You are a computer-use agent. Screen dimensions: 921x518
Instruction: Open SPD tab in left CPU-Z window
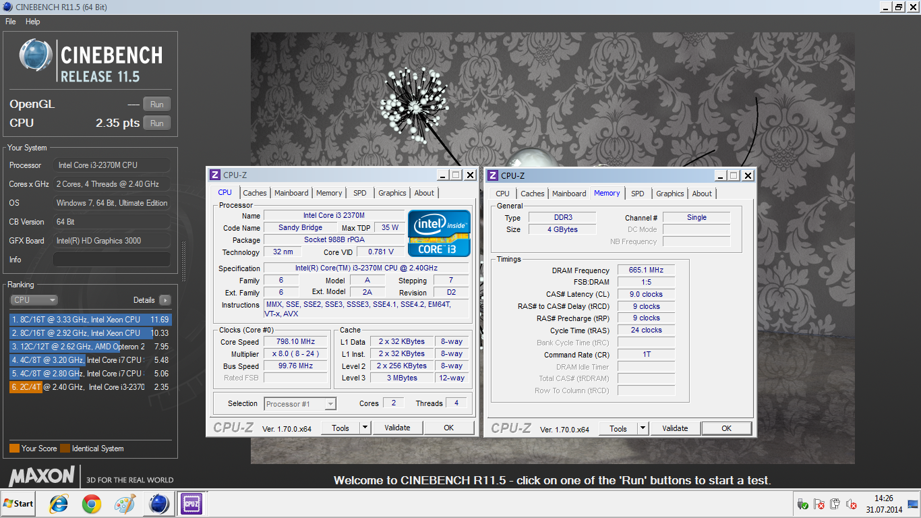pyautogui.click(x=360, y=193)
